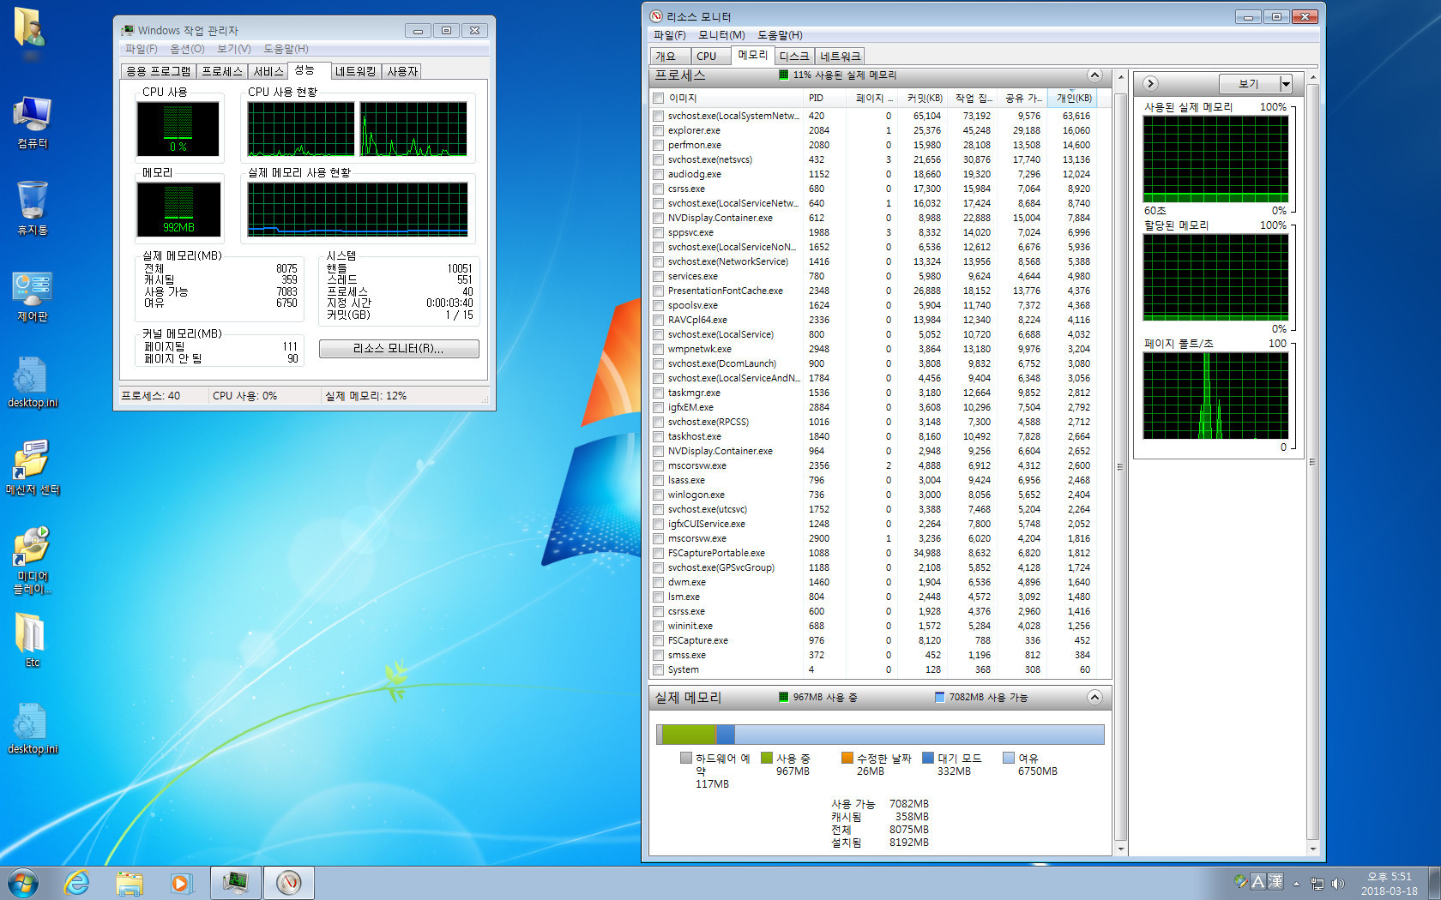This screenshot has width=1441, height=900.
Task: Open the 보기 dropdown arrow
Action: (1285, 83)
